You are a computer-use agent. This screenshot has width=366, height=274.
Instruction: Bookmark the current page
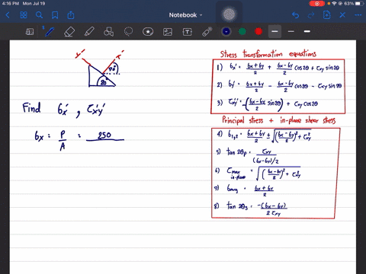coord(55,15)
